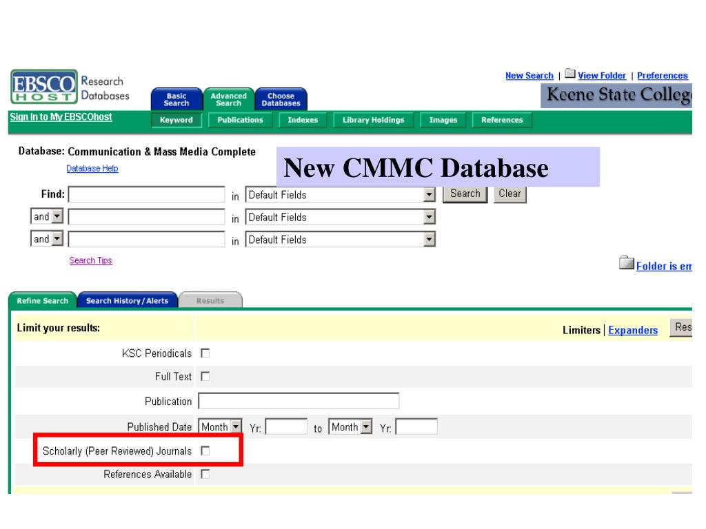
Task: Select the Keyword toolbar button
Action: coord(176,120)
